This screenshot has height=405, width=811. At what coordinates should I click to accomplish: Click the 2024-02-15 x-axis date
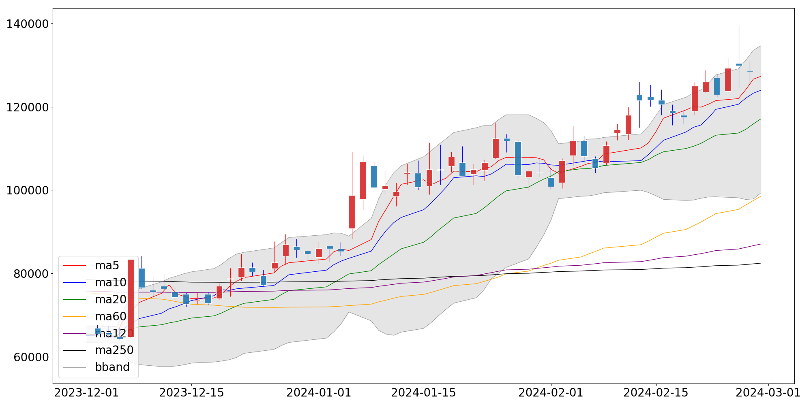coord(656,393)
